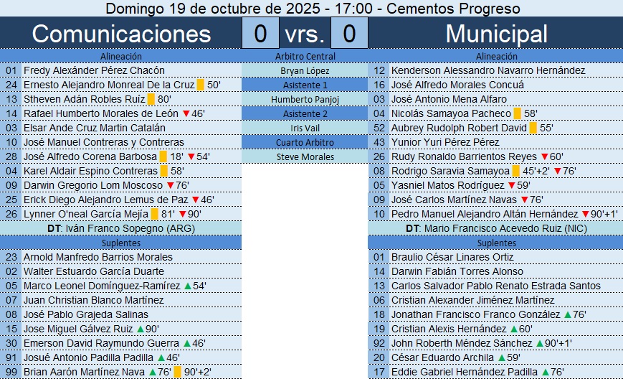Screen dimensions: 623x379
Task: Select the Arbitro Central heading
Action: coord(305,56)
